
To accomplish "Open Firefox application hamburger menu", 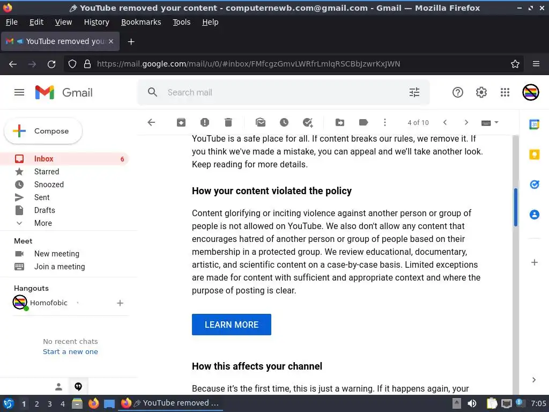I will coord(536,64).
